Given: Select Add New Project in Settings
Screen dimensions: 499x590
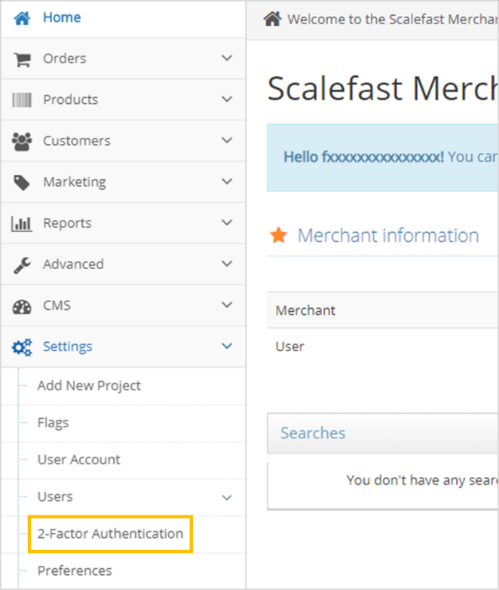Looking at the screenshot, I should (x=89, y=386).
